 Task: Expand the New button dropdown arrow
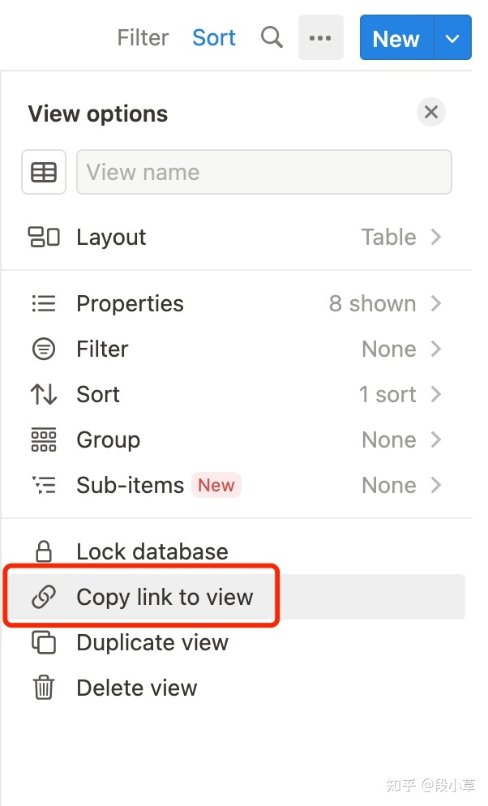(452, 37)
